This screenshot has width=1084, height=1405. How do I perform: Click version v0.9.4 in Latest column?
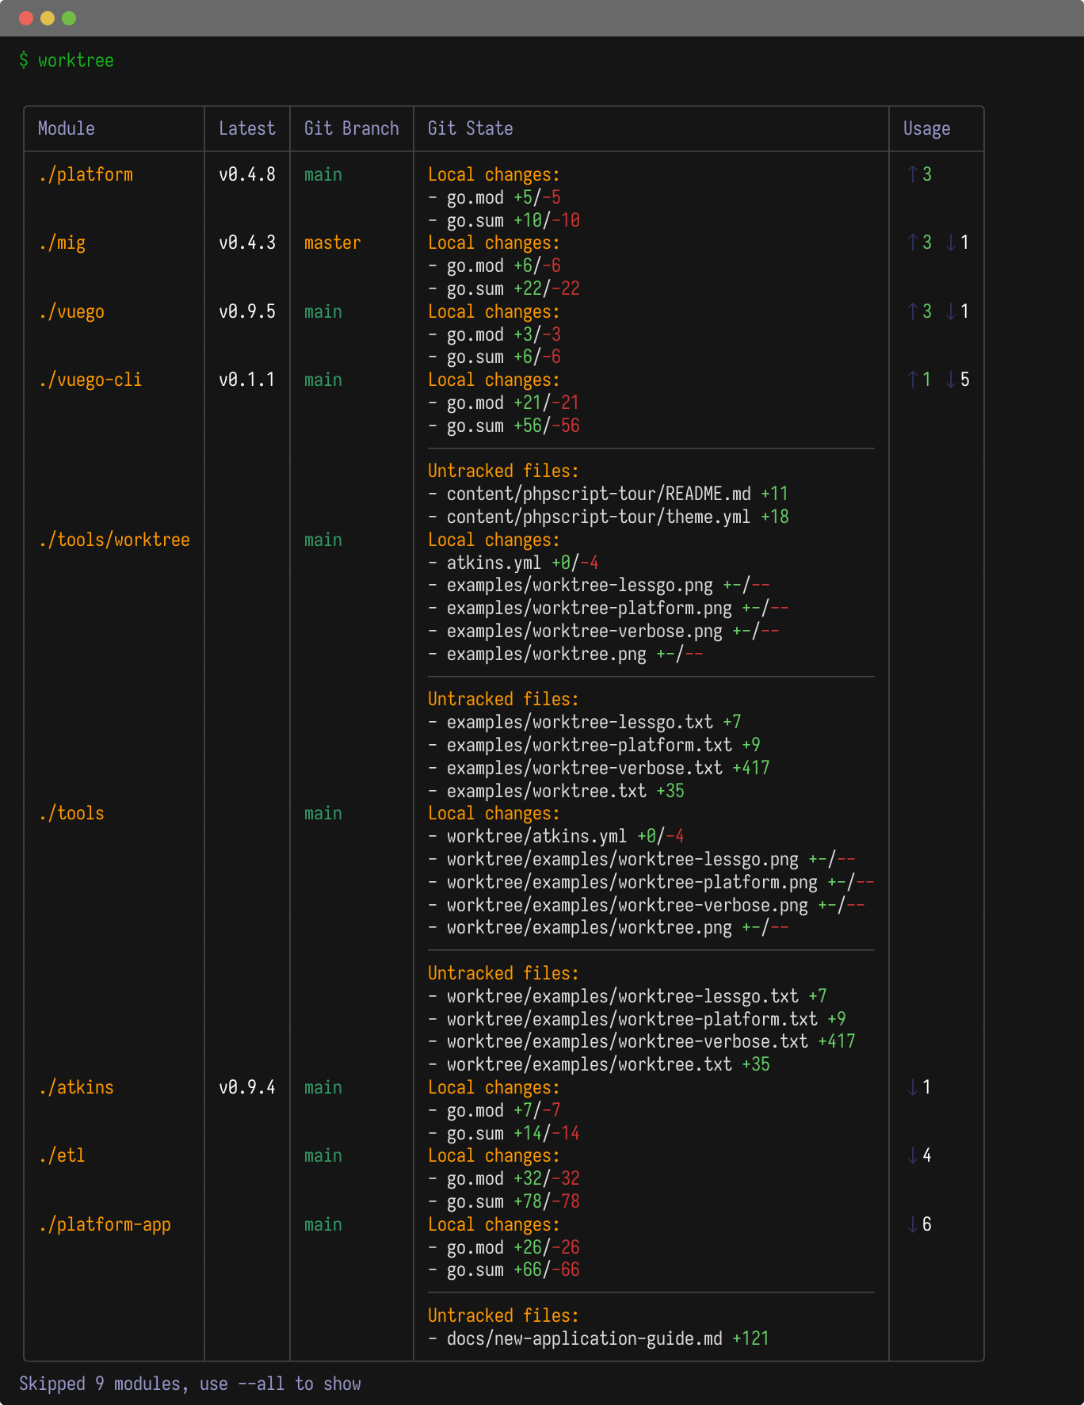(247, 1087)
